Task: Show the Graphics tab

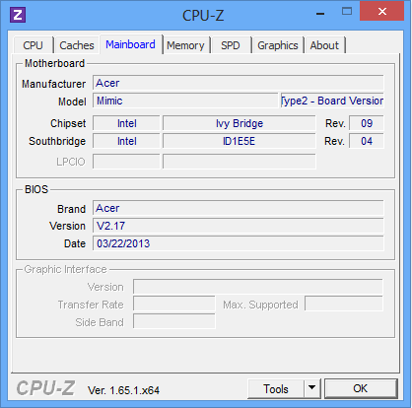Action: click(278, 45)
